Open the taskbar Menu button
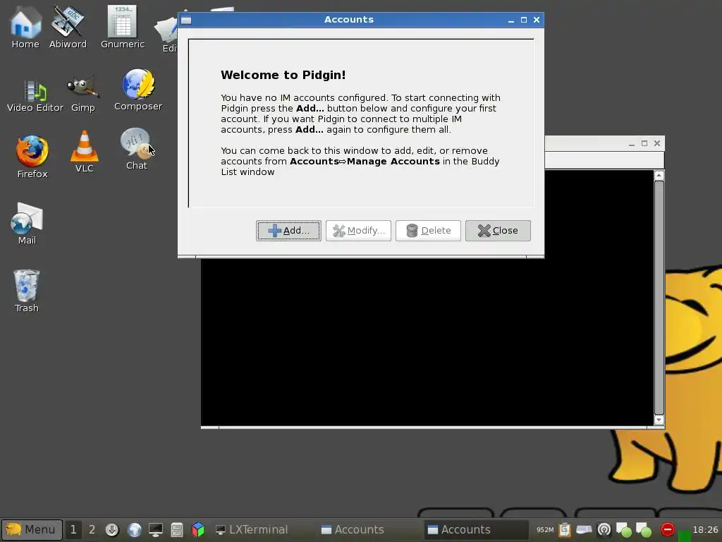 tap(32, 529)
